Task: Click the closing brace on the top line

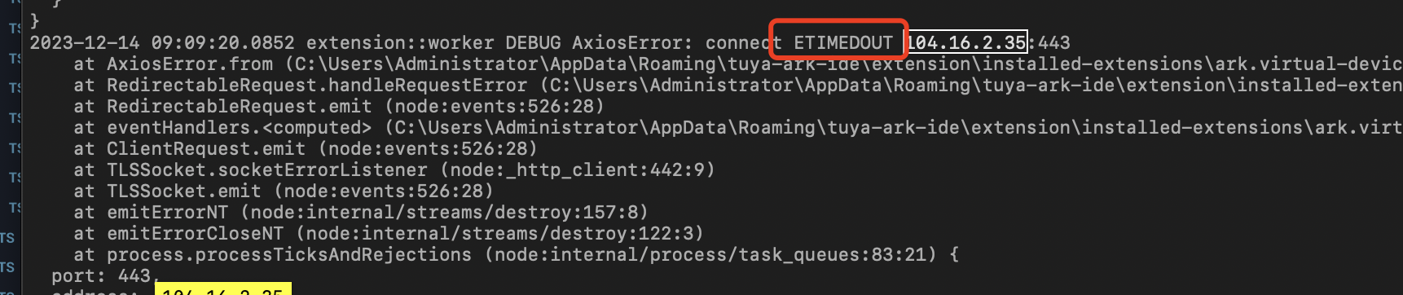Action: pos(34,20)
